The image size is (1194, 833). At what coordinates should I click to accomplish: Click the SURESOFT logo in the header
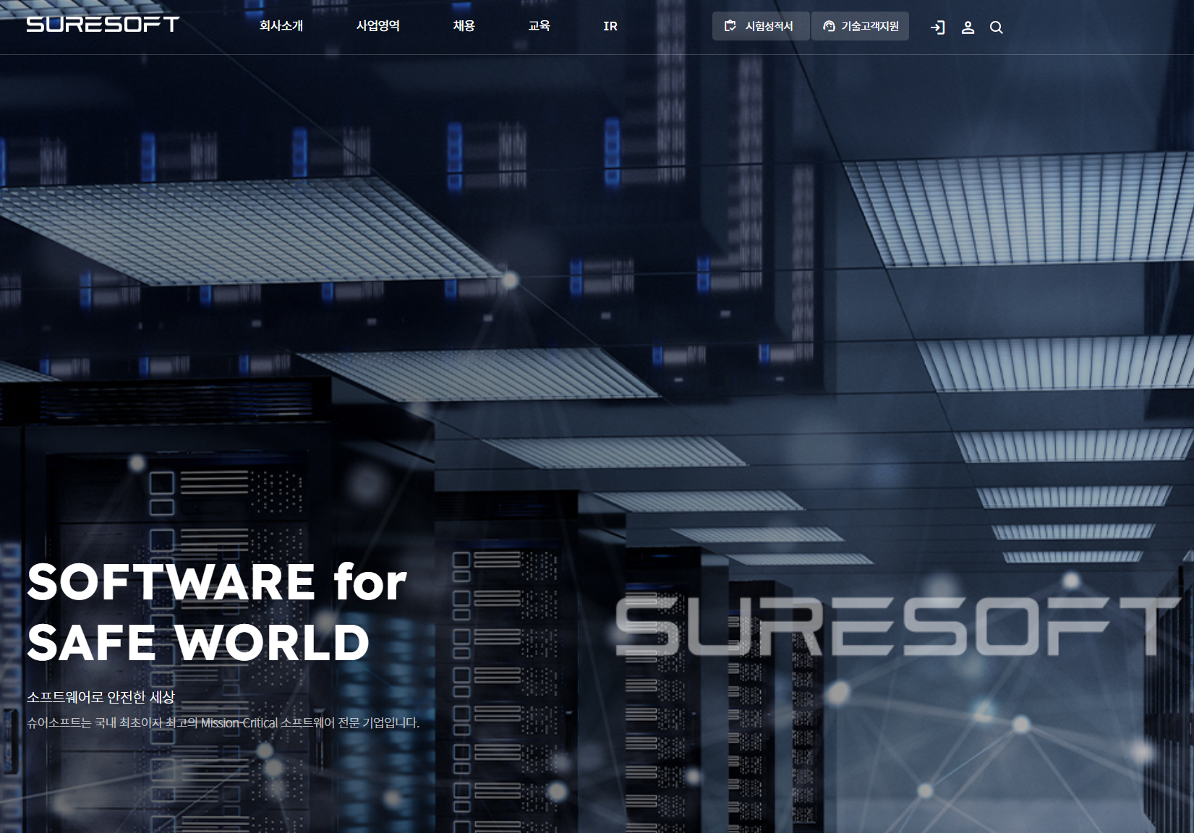click(x=103, y=25)
